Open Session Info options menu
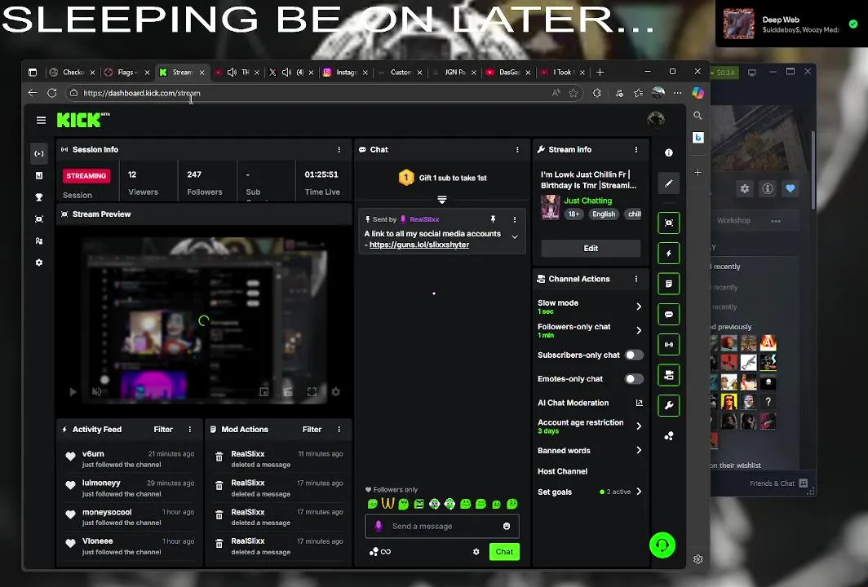The width and height of the screenshot is (868, 587). pyautogui.click(x=339, y=149)
